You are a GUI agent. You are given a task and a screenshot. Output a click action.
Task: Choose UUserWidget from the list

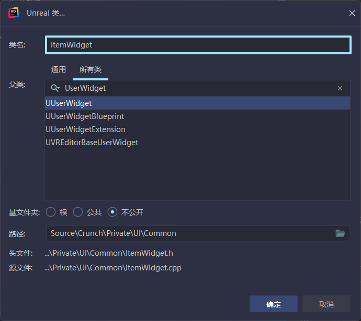(x=198, y=103)
